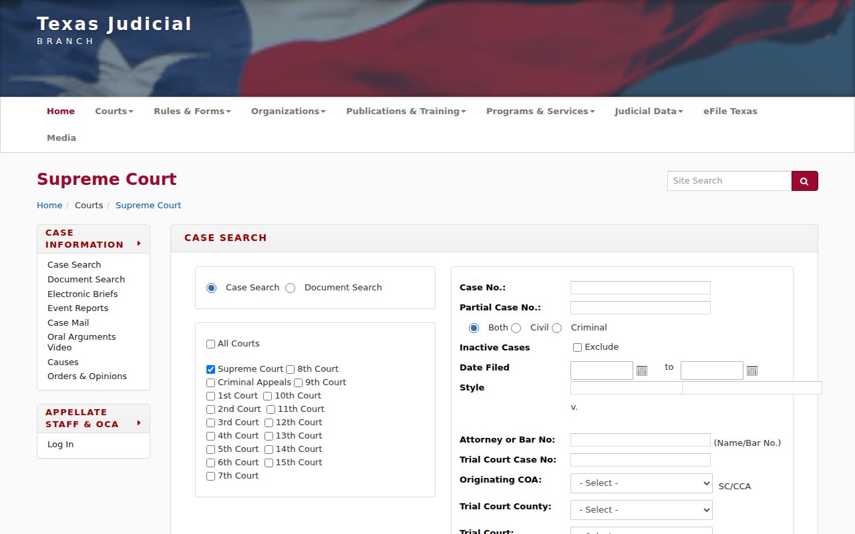Select the Case Search radio button

click(x=212, y=288)
